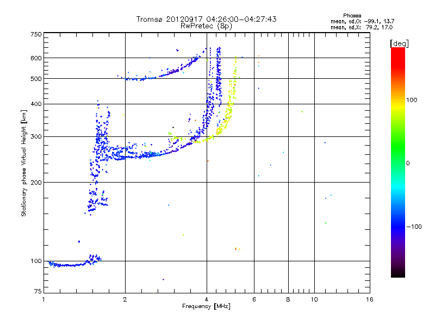Click the x-axis title 'Frequency [MHz]'

(x=206, y=306)
